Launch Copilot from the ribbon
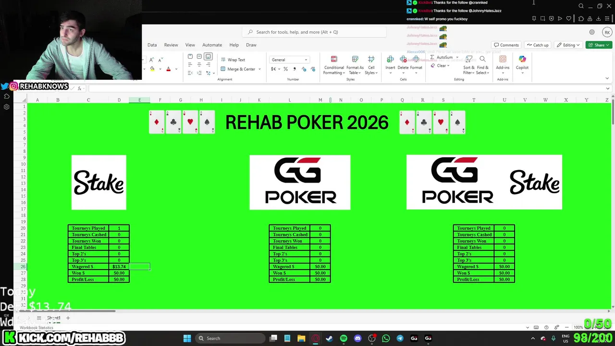The width and height of the screenshot is (615, 346). [x=522, y=62]
